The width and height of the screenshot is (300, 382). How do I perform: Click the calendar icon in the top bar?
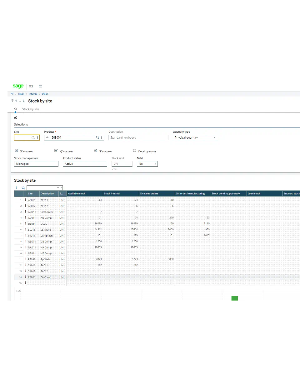41,86
